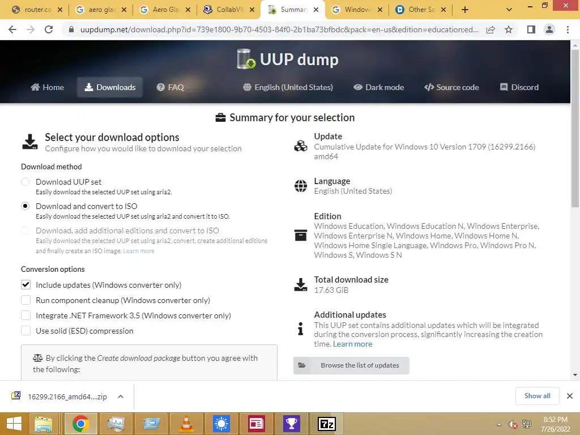Open English (United States) language selector

click(288, 87)
